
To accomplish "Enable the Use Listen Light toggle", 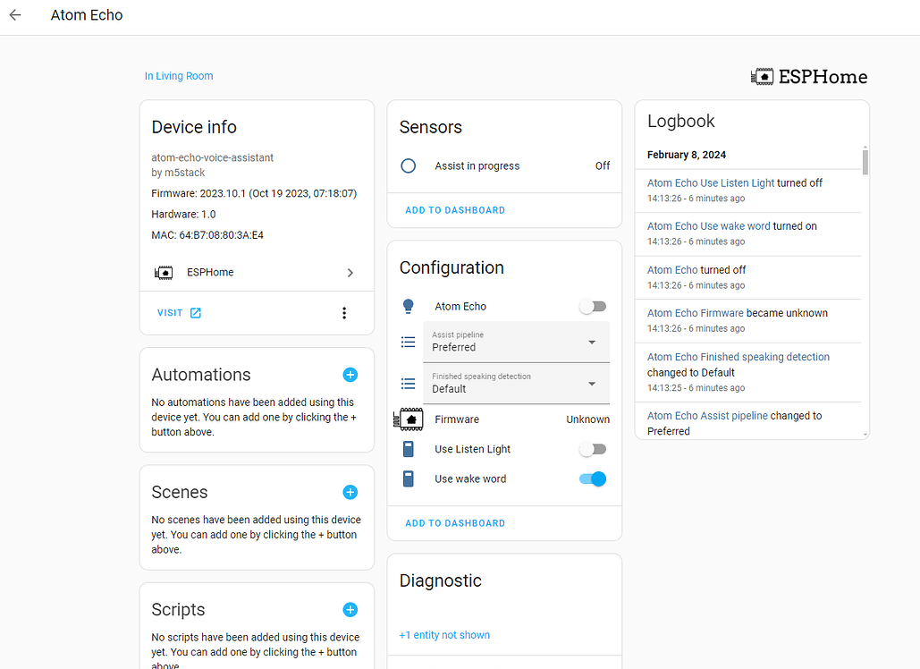I will coord(592,448).
